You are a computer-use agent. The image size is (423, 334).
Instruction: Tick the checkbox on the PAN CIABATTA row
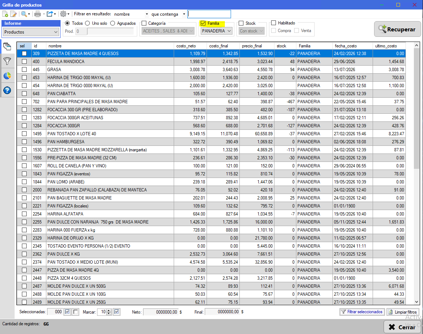[x=24, y=94]
